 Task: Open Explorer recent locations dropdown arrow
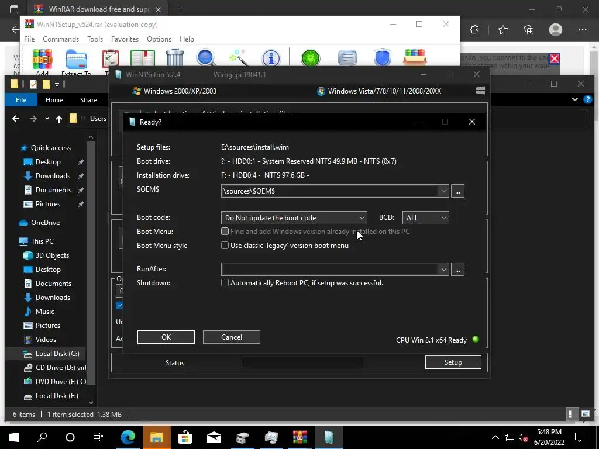(x=47, y=119)
